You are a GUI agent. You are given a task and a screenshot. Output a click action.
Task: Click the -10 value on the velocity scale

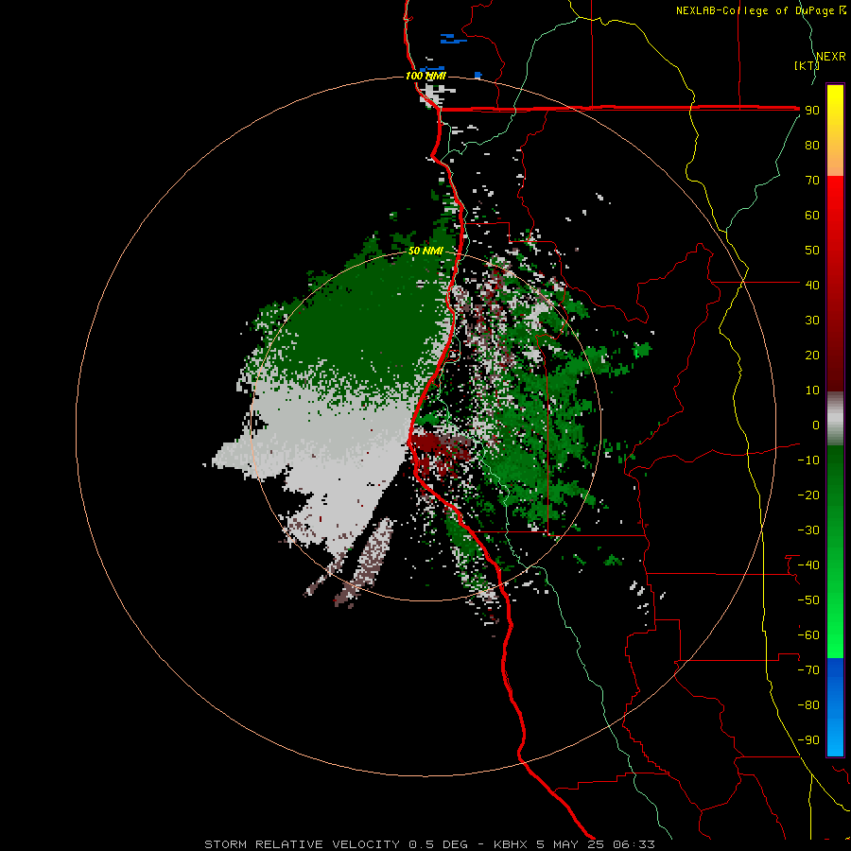click(808, 460)
